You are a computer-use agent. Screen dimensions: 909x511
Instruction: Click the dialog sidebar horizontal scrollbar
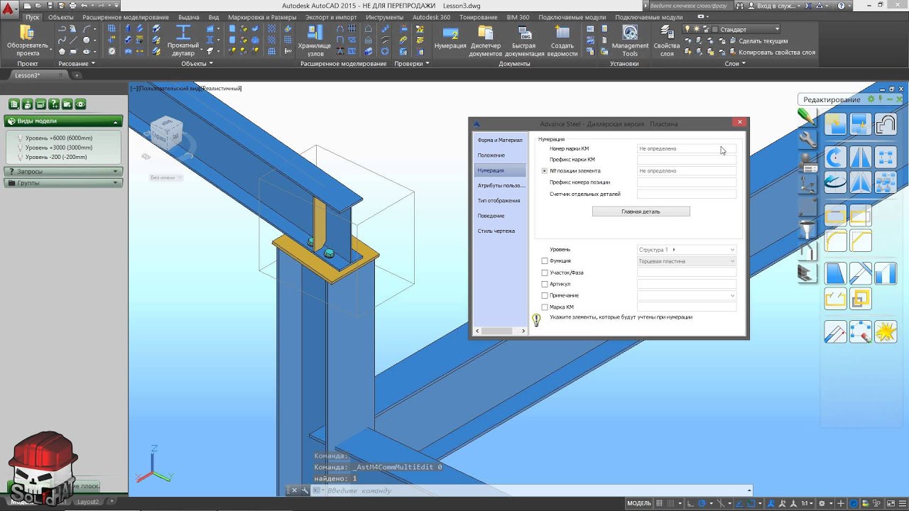[x=500, y=331]
